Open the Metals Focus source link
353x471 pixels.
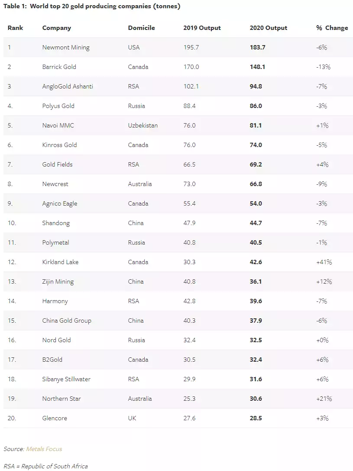coord(44,449)
